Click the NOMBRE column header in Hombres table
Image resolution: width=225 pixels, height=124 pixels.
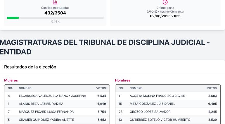[x=136, y=88]
